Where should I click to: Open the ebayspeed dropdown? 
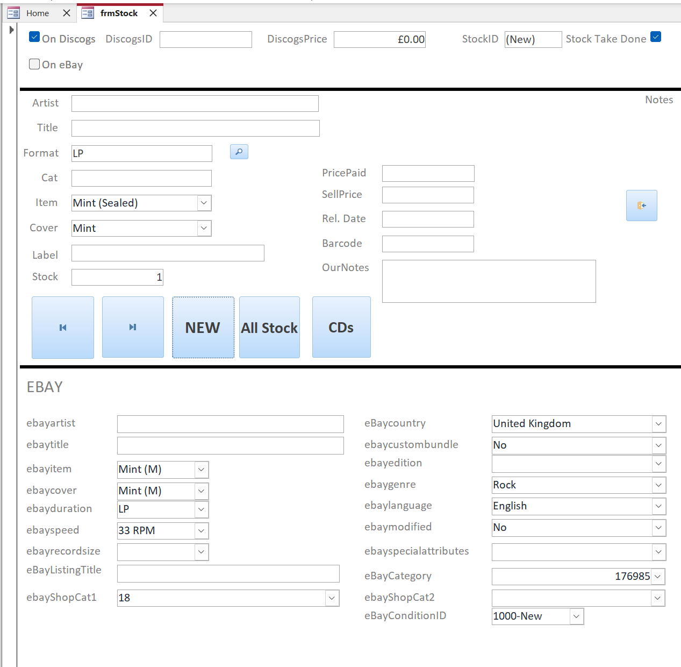click(201, 531)
